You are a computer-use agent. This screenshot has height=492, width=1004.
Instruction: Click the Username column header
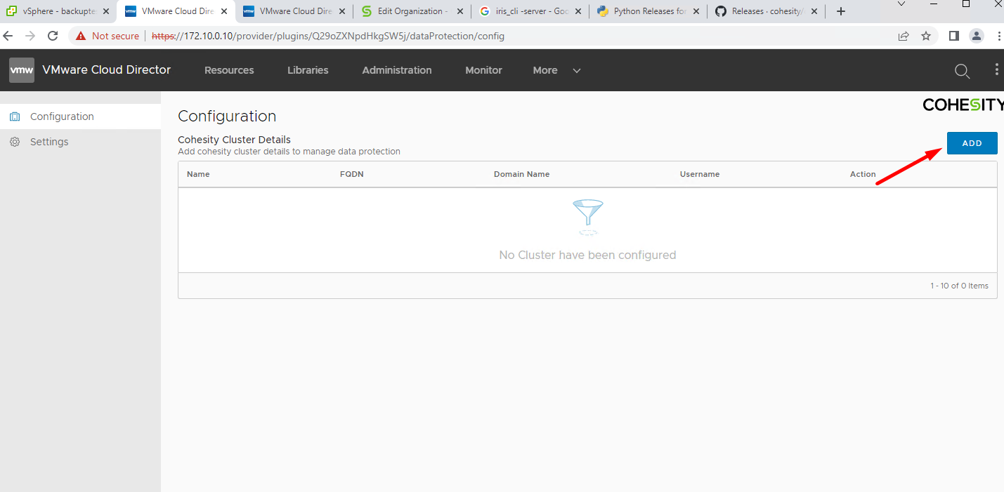700,174
